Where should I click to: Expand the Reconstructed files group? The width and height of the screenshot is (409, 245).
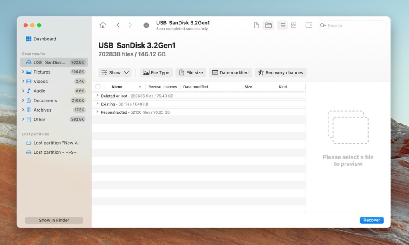click(x=97, y=112)
